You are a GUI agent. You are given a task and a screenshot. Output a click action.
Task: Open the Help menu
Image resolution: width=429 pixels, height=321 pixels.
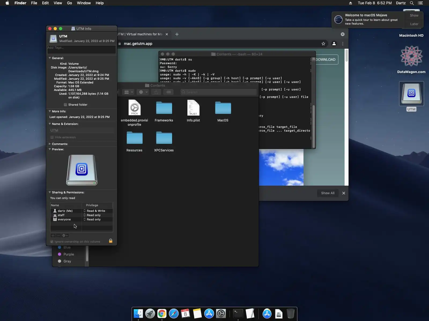[x=99, y=3]
